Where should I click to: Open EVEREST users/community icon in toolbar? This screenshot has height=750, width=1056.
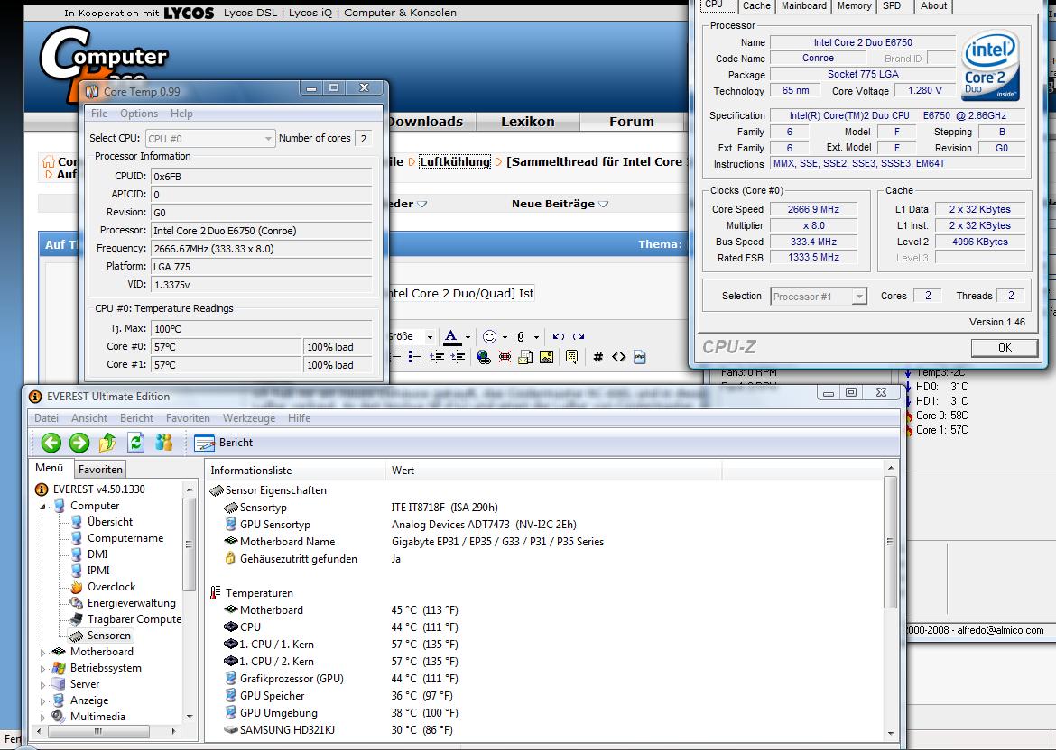[163, 442]
